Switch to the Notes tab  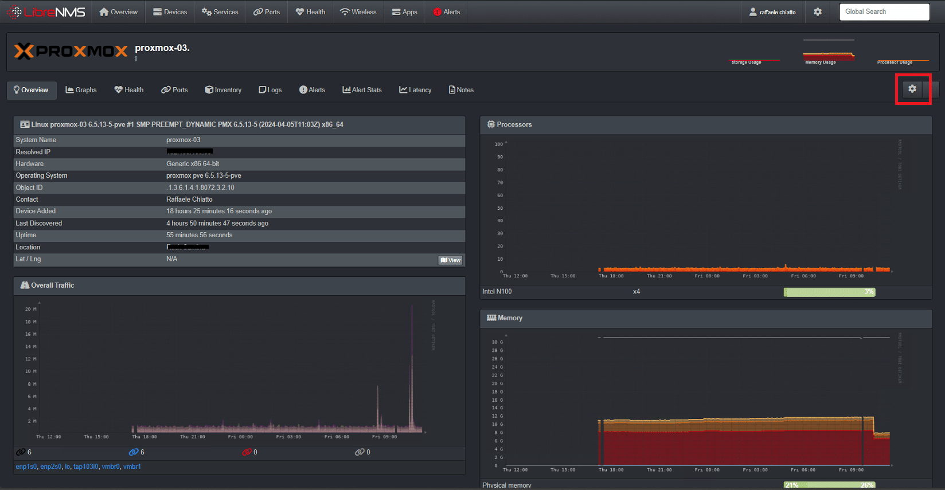[461, 90]
